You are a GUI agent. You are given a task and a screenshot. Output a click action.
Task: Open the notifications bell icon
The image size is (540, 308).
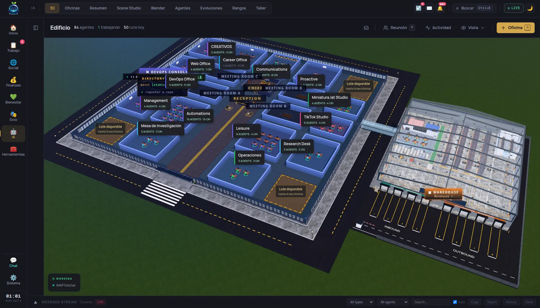[x=440, y=8]
